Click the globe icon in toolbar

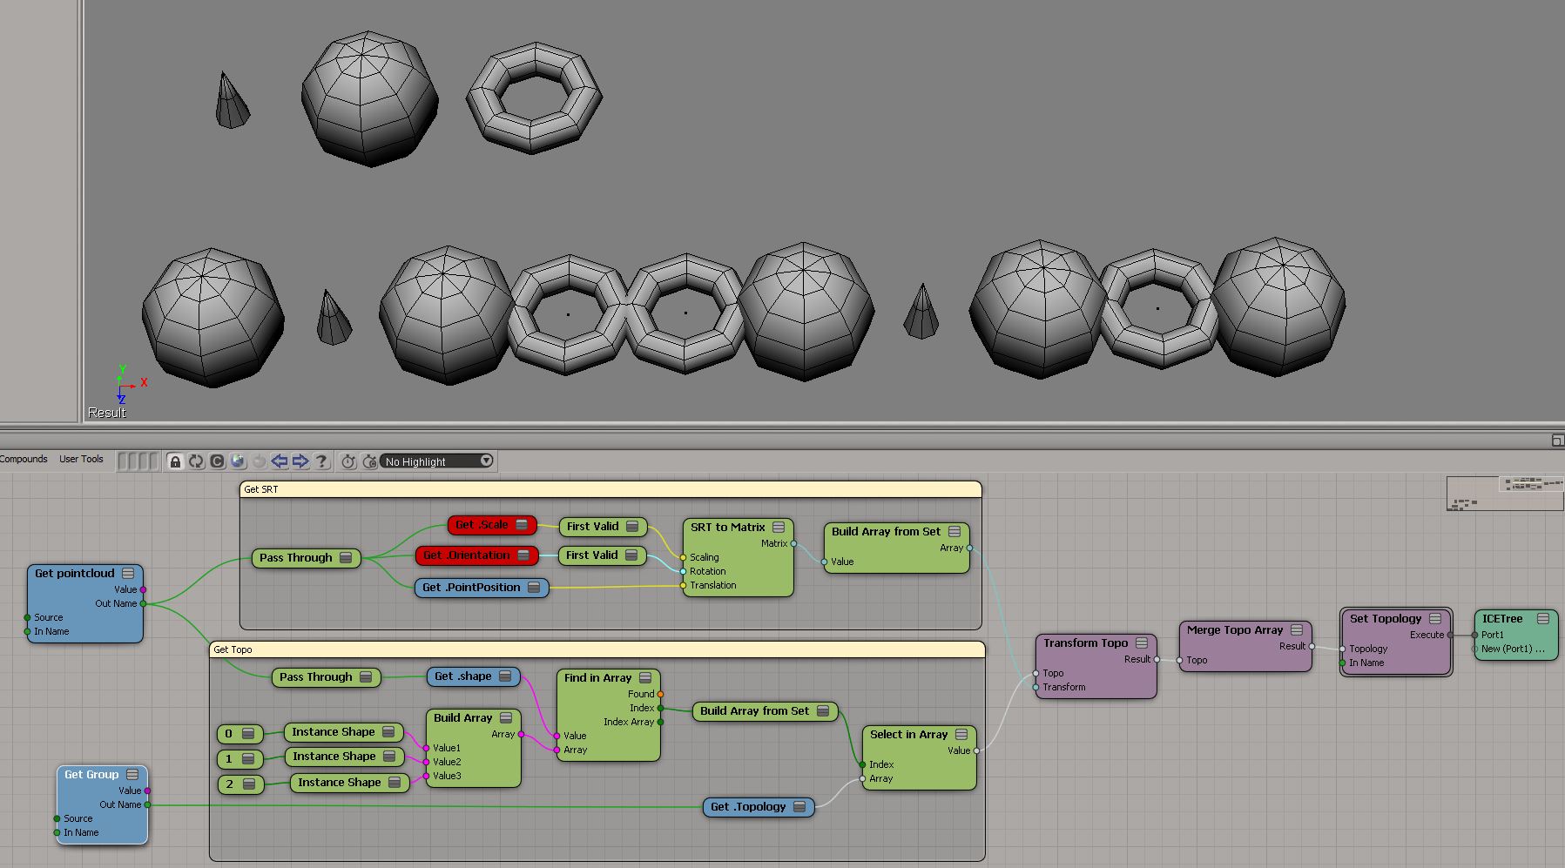(238, 461)
